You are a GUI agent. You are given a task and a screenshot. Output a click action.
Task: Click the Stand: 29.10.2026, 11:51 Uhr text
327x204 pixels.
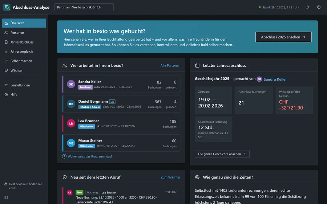[x=281, y=7]
